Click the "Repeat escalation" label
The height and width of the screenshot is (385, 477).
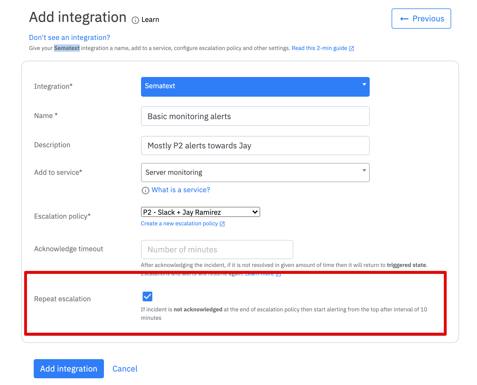(x=62, y=299)
